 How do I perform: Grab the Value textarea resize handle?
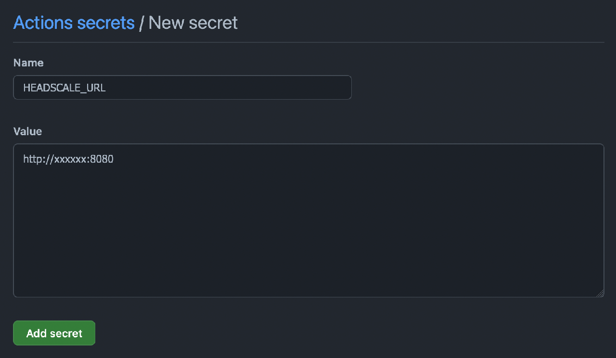point(600,293)
